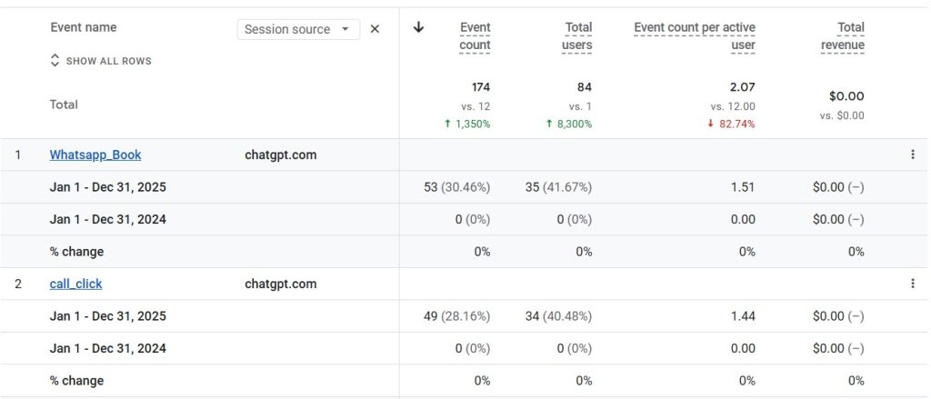Click the 34 (40.48%) total users cell
Viewport: 931px width, 399px height.
558,316
